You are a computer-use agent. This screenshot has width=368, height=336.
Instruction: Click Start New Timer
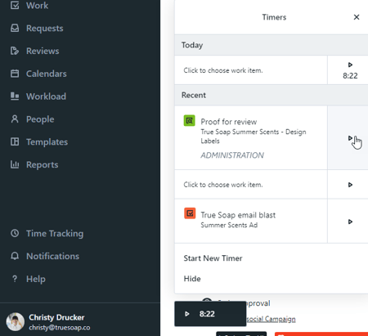point(213,258)
